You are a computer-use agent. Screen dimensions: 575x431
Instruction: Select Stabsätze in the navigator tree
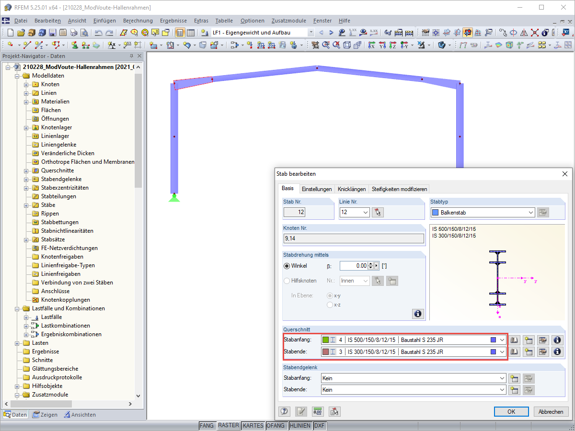coord(53,239)
